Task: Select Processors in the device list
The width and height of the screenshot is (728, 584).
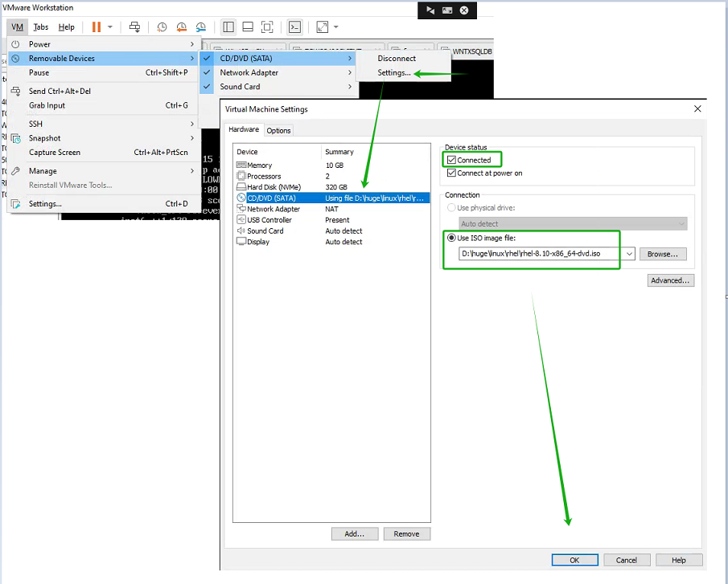Action: pos(331,176)
